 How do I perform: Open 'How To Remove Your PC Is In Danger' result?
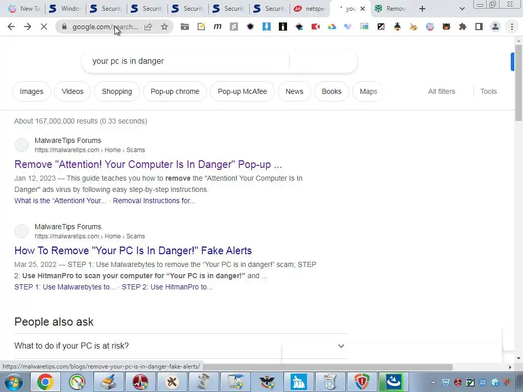pyautogui.click(x=133, y=251)
